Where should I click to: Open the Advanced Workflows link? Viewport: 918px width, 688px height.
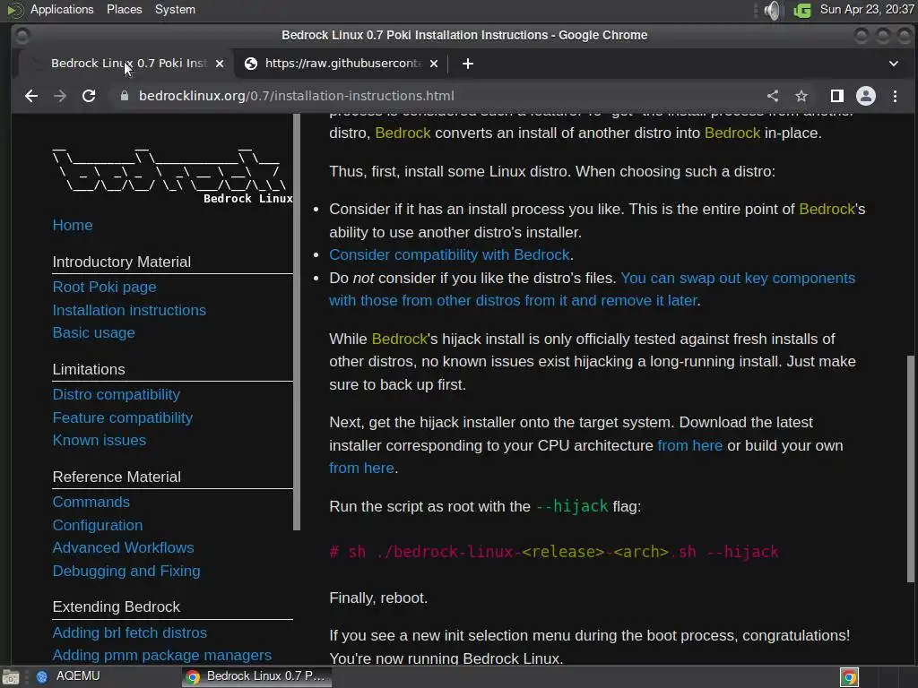pos(123,548)
